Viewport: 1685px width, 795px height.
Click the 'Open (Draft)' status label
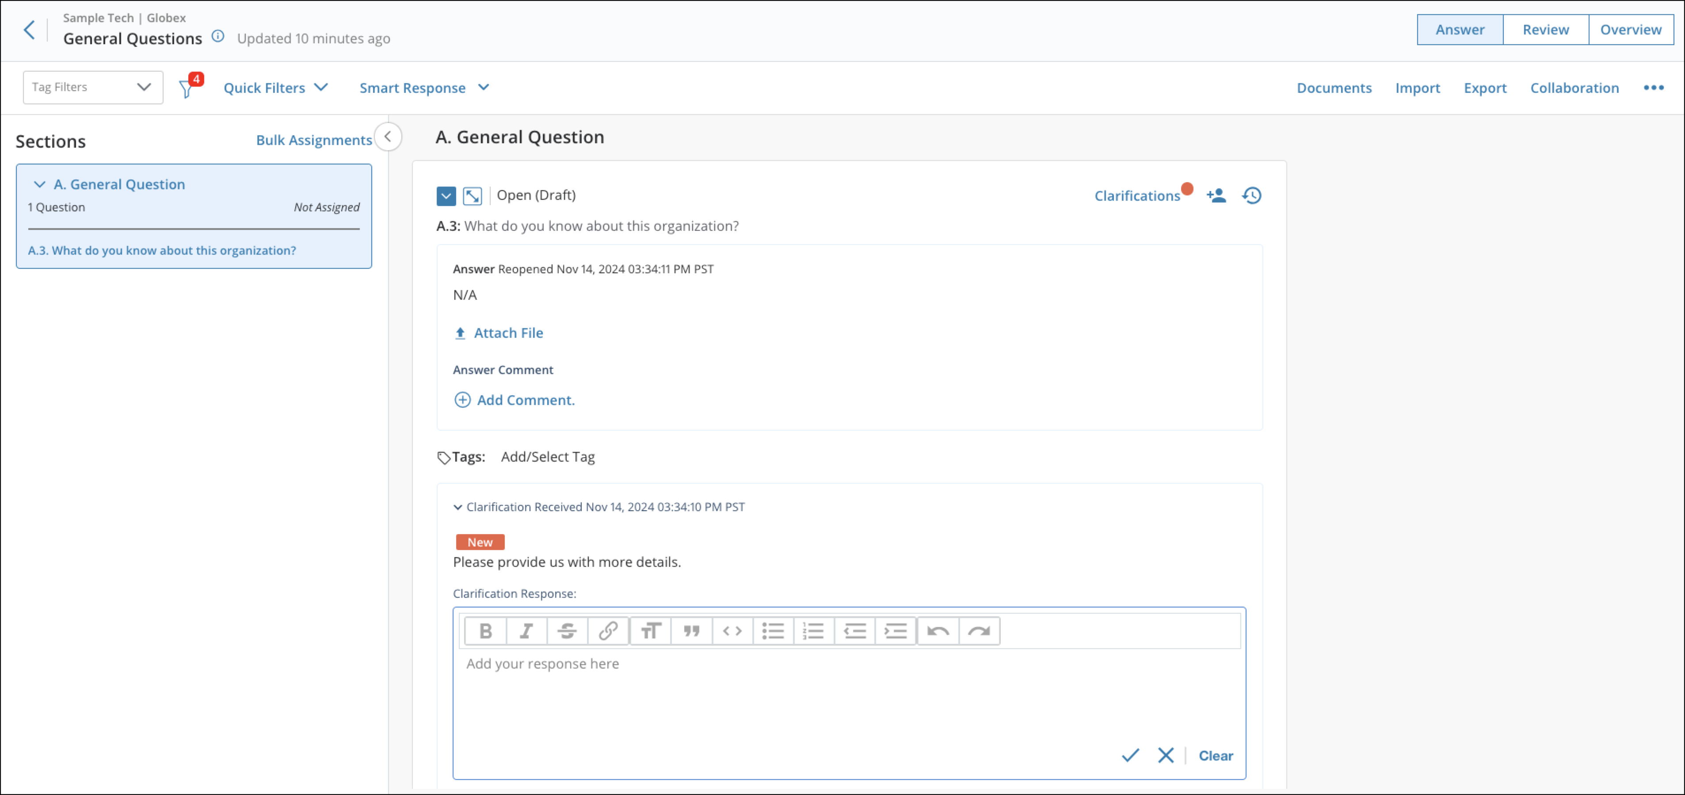536,195
